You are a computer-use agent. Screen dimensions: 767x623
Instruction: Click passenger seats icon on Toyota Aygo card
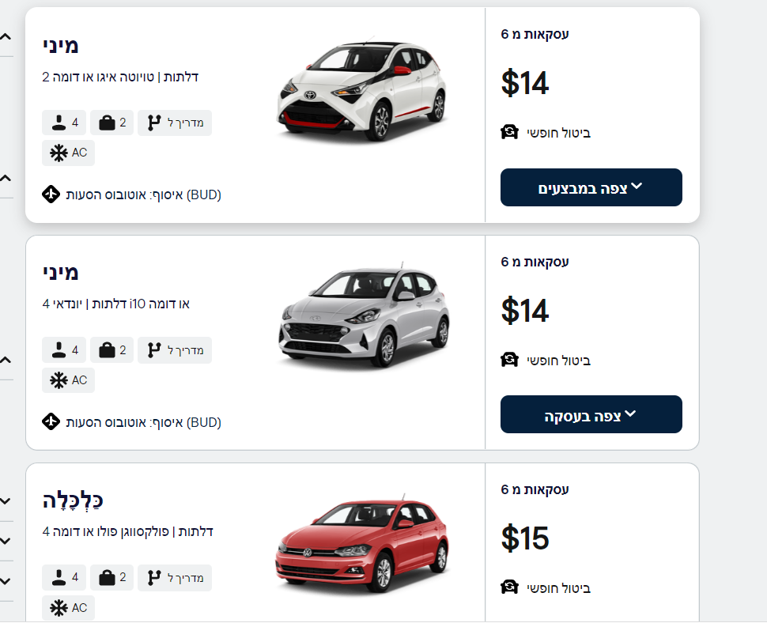57,123
